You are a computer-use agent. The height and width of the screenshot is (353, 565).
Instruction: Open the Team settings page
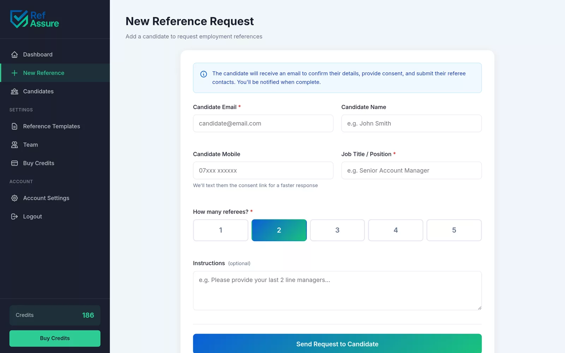coord(55,145)
